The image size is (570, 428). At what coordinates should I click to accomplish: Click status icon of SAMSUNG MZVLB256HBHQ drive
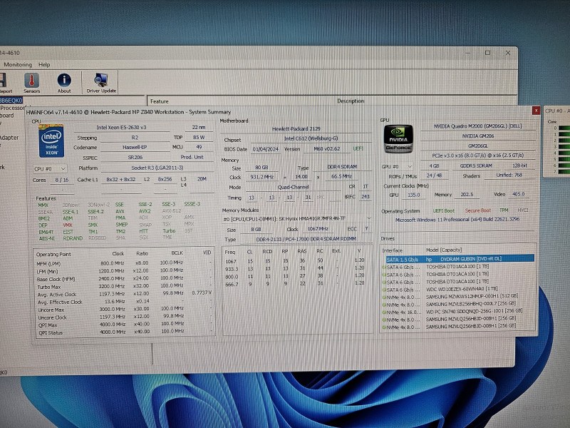click(x=384, y=305)
